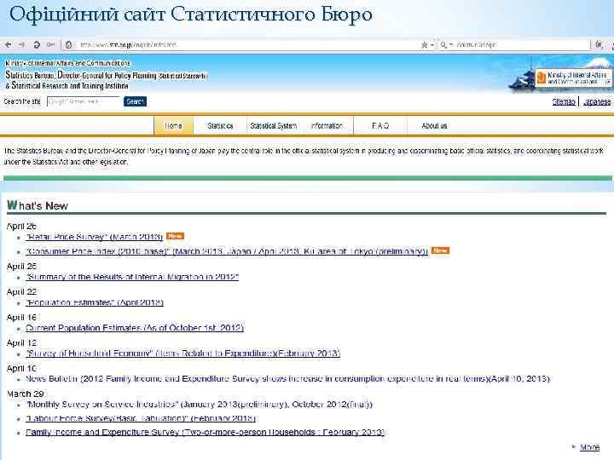Open Current Population Estimates October 2012 link

[x=135, y=328]
